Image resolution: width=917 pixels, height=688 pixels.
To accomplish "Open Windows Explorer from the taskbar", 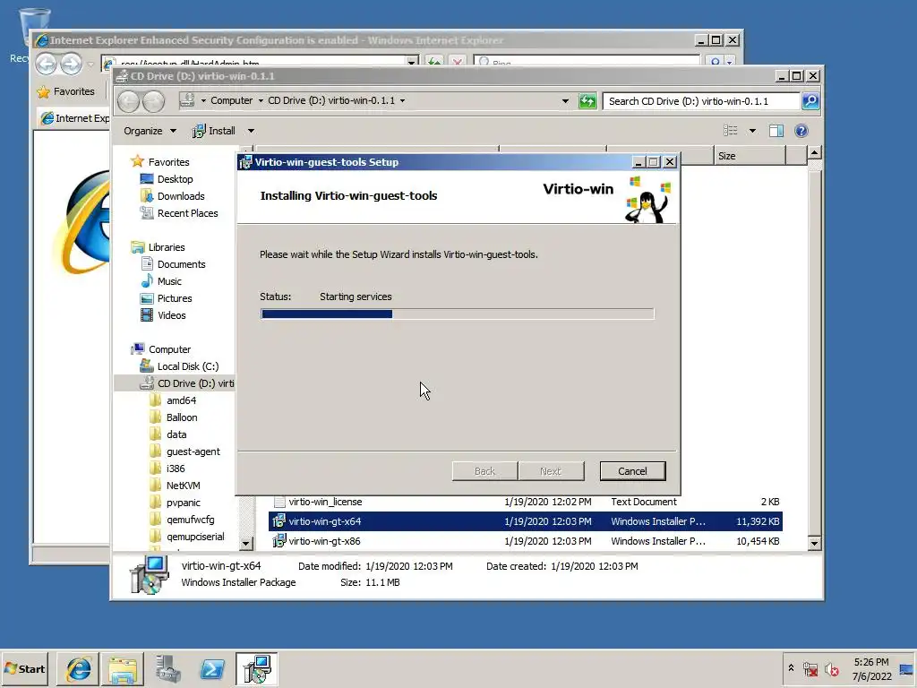I will (x=123, y=668).
